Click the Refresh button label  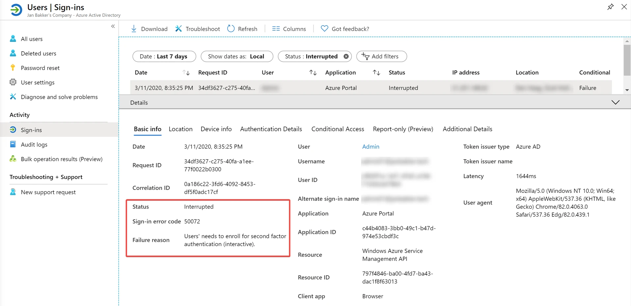(247, 29)
